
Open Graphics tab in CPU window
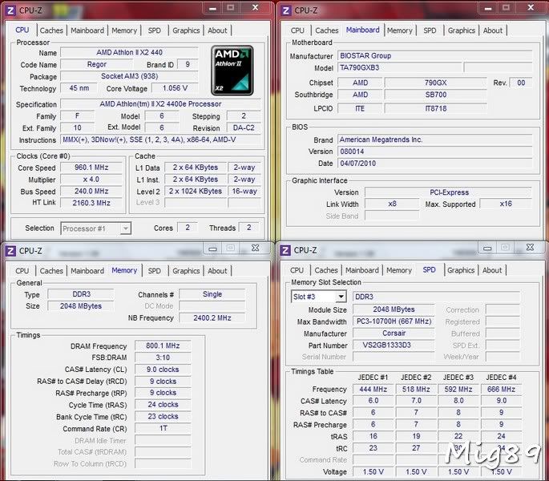click(186, 30)
